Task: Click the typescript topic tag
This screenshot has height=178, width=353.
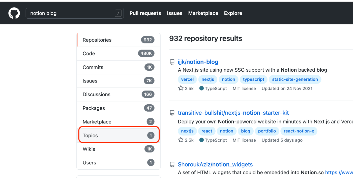Action: (x=253, y=79)
